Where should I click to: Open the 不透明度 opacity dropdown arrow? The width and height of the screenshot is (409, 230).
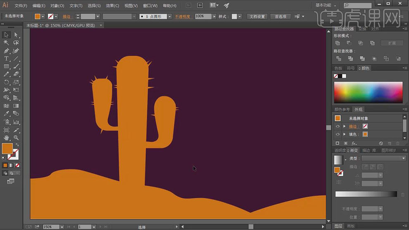point(214,17)
